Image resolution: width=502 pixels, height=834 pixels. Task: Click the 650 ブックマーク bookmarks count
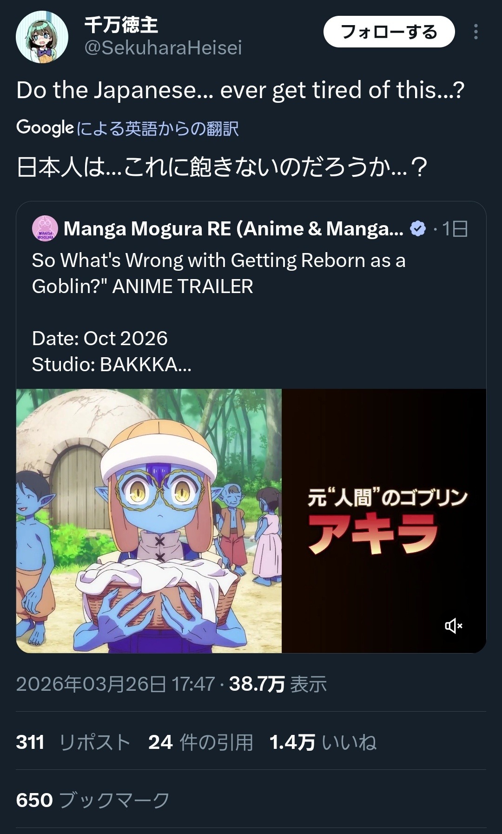coord(92,800)
